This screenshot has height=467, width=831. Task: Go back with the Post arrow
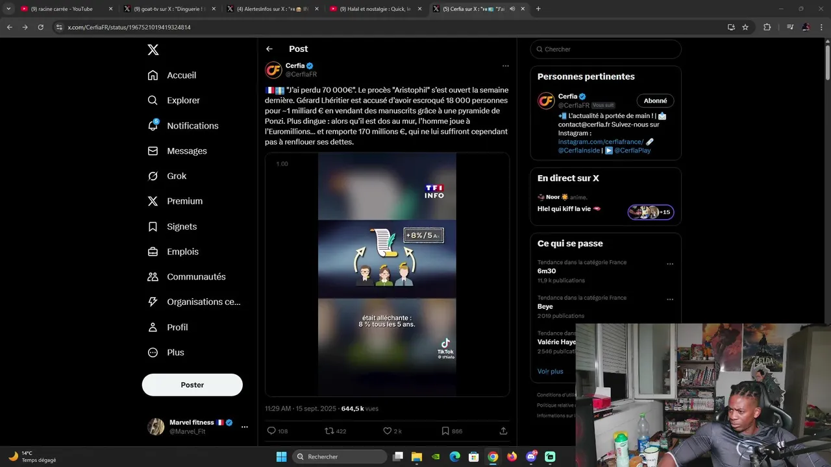coord(269,49)
